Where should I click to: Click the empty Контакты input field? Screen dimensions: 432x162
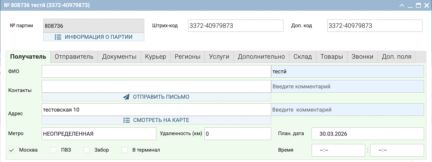tap(156, 87)
